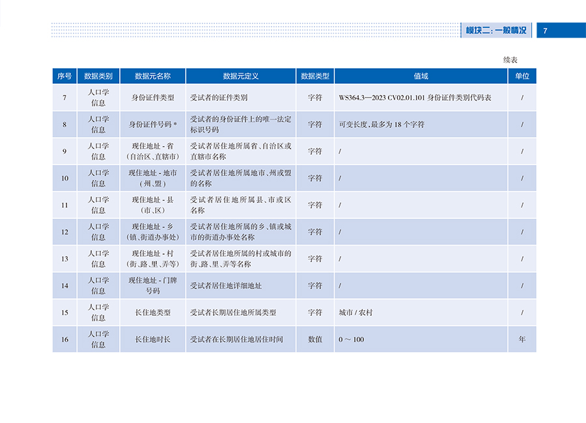Click 受试者居住地所属的村或城市的街、路 definition
Image resolution: width=586 pixels, height=423 pixels.
[x=241, y=259]
